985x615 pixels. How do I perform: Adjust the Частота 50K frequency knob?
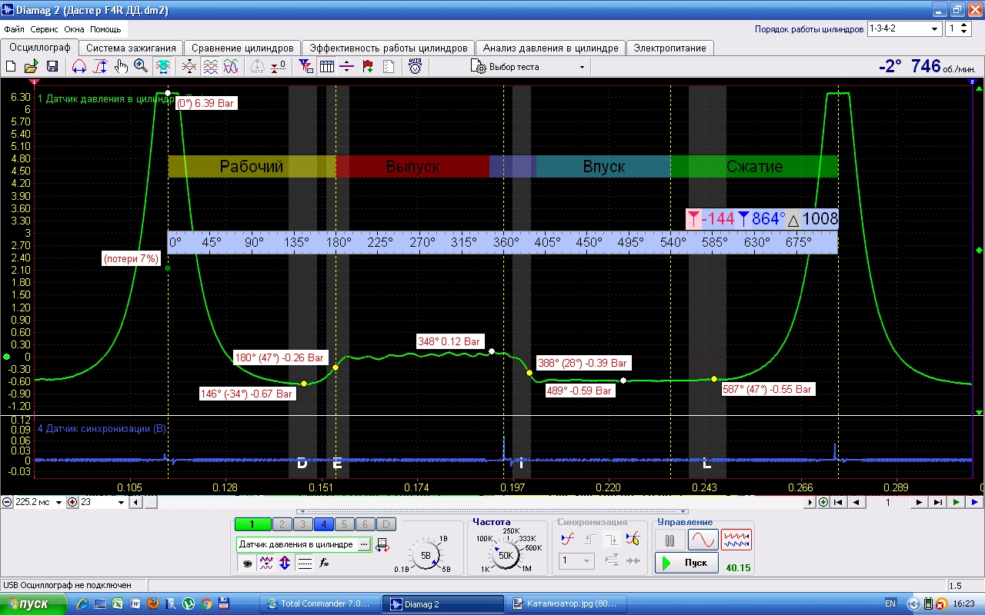(x=506, y=554)
